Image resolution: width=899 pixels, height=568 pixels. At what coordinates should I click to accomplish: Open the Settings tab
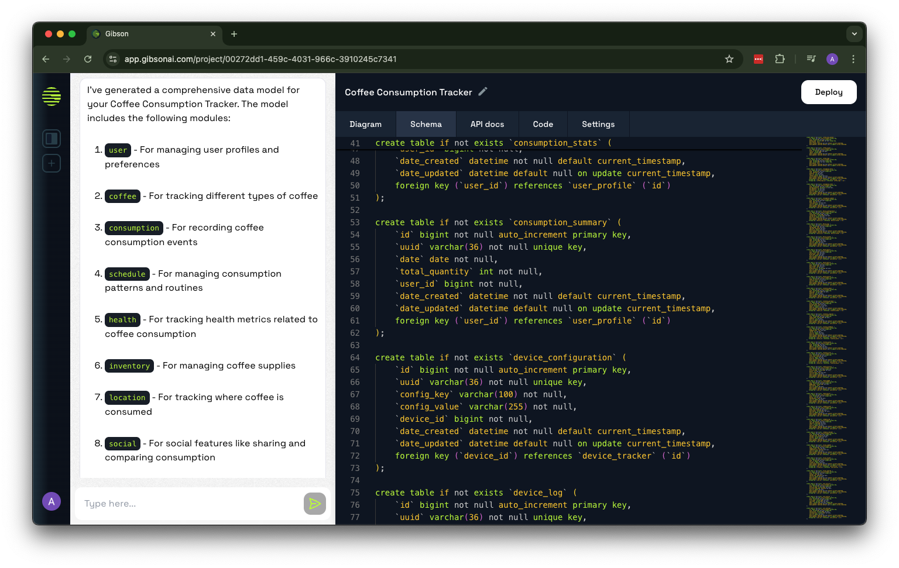(598, 124)
